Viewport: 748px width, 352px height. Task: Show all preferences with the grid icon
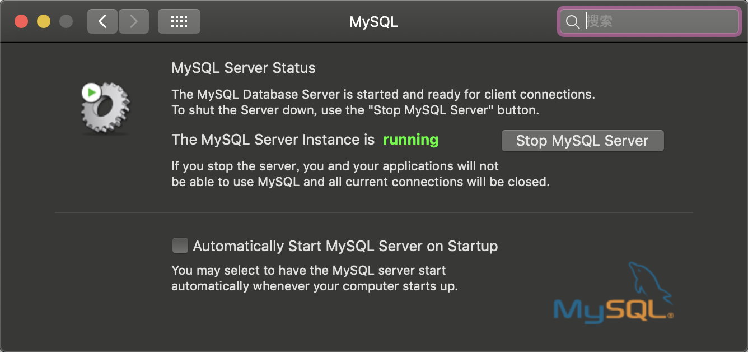click(x=179, y=22)
